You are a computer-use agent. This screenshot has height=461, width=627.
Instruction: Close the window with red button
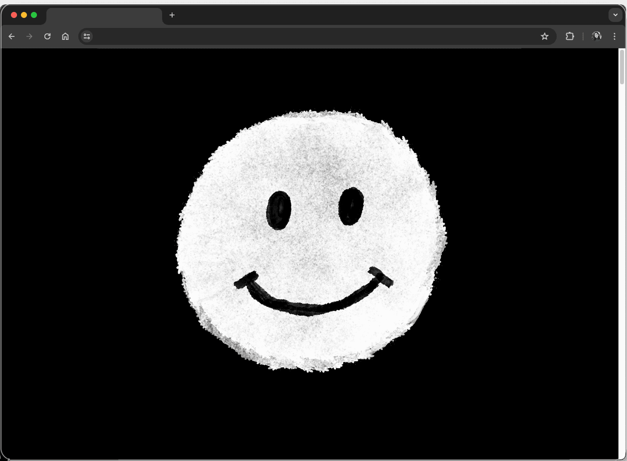(x=14, y=15)
